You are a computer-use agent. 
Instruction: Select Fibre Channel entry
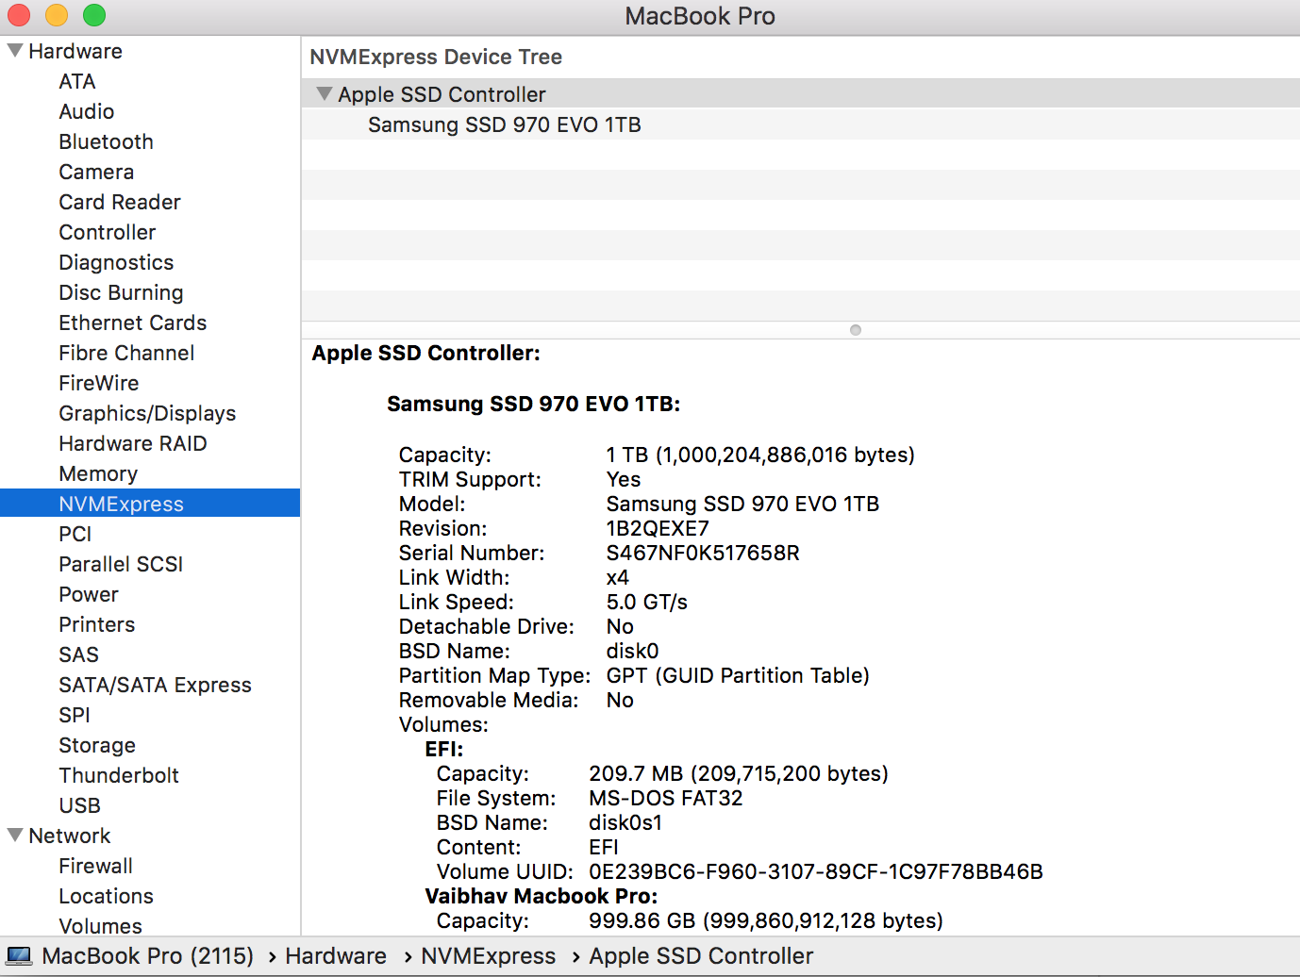tap(126, 353)
